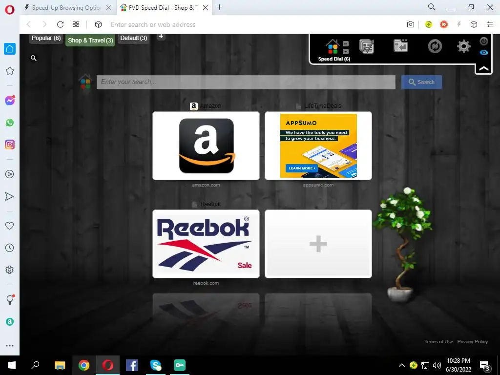Open the Recently Closed panel icon
The image size is (500, 375).
(400, 46)
